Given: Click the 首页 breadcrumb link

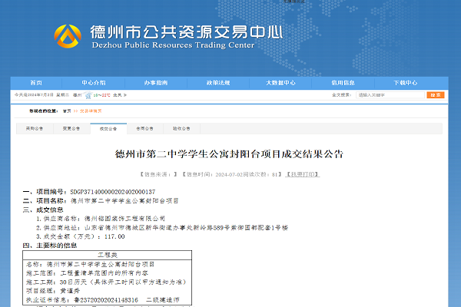Looking at the screenshot, I should [67, 111].
